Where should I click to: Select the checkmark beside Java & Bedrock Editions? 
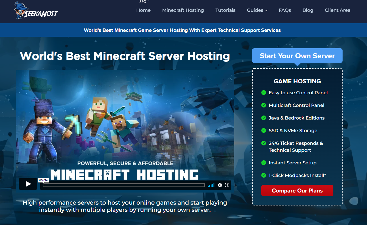point(264,118)
